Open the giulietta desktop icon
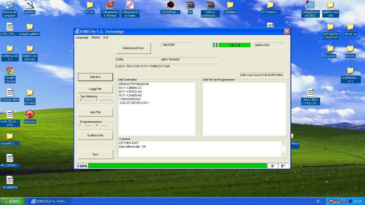This screenshot has height=205, width=365. coord(30,7)
